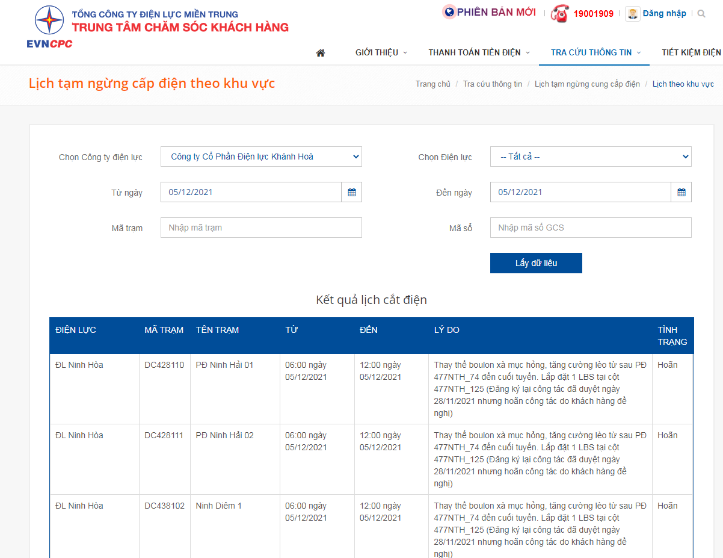Click Hoãn status in DC428111 row
This screenshot has width=723, height=558.
tap(668, 435)
